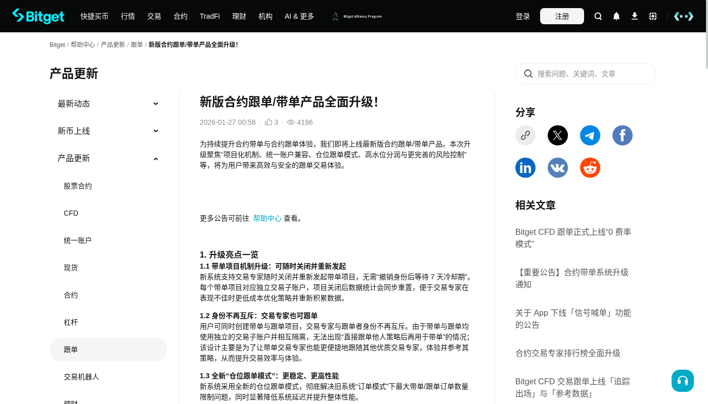Click the theme icon at header's right end
The image size is (708, 404).
pos(684,16)
